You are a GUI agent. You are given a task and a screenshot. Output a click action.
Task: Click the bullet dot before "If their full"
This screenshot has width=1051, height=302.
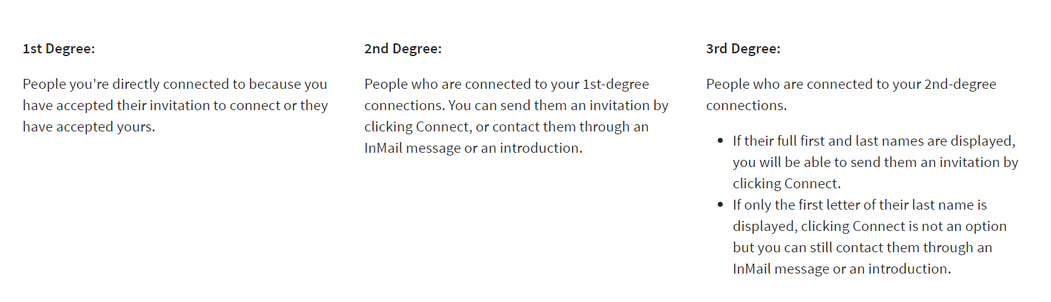720,141
